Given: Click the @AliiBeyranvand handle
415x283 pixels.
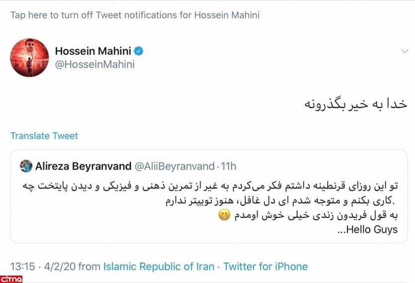Looking at the screenshot, I should pos(174,166).
